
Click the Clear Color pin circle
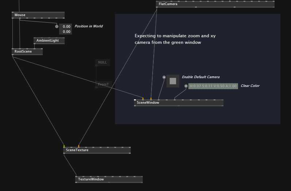point(186,86)
